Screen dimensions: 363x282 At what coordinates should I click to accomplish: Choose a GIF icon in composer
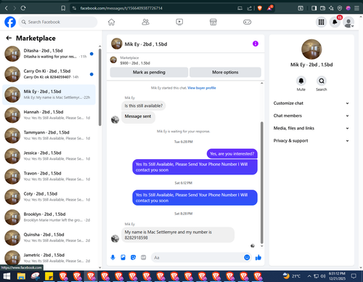click(x=144, y=257)
